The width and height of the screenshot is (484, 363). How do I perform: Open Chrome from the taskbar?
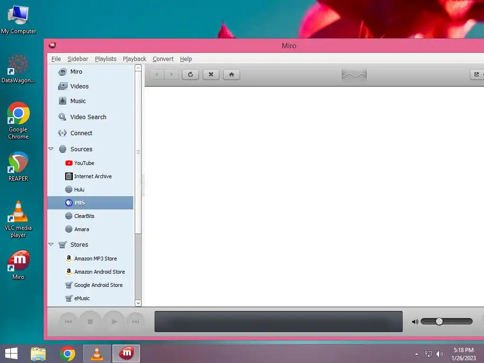pos(68,354)
